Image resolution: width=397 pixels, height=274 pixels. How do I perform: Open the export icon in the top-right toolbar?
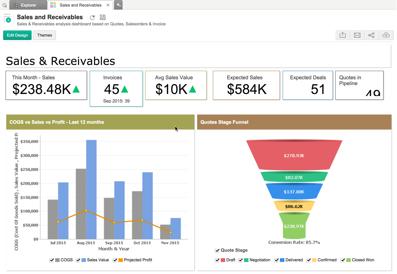click(343, 35)
